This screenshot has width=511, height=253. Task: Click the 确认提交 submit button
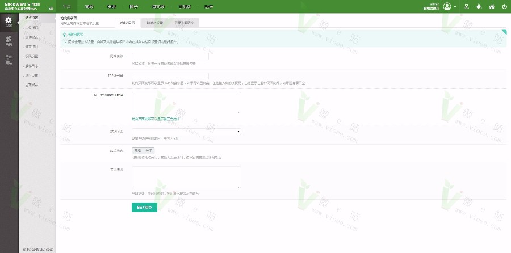[x=144, y=208]
